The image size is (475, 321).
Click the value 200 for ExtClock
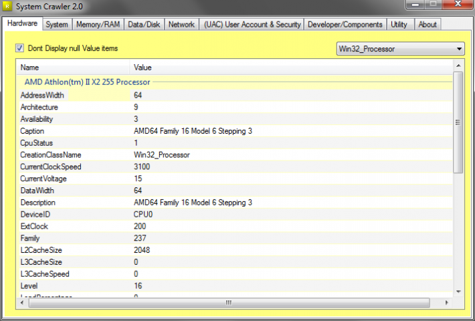(140, 226)
